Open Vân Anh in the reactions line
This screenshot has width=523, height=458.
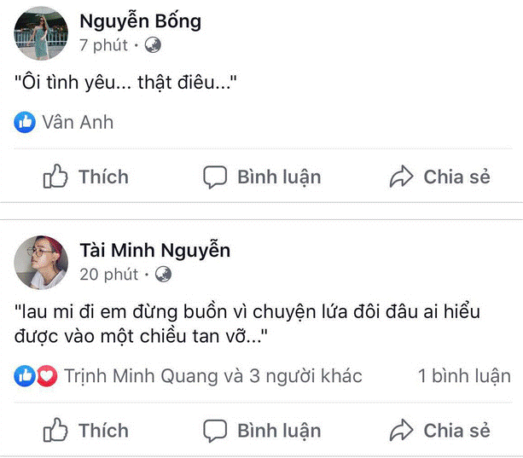[78, 122]
